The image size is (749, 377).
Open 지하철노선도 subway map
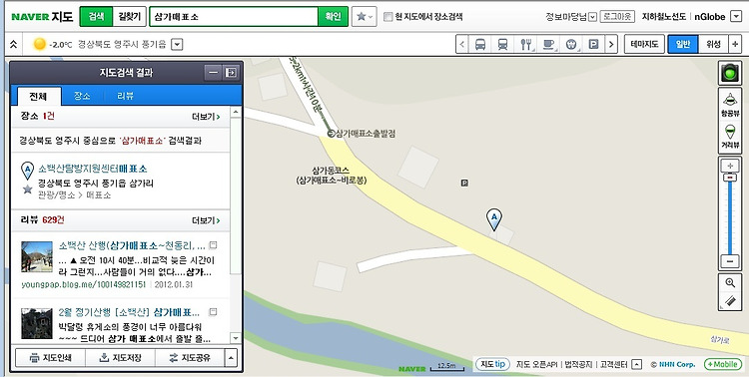[664, 17]
